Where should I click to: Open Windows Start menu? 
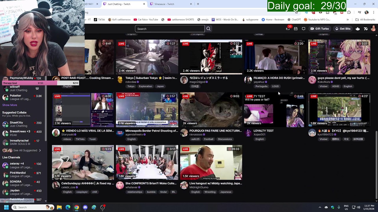tap(6, 207)
